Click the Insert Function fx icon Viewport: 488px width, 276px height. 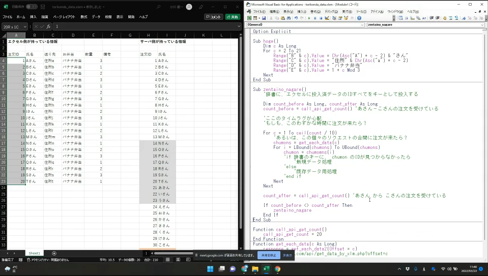coord(48,26)
